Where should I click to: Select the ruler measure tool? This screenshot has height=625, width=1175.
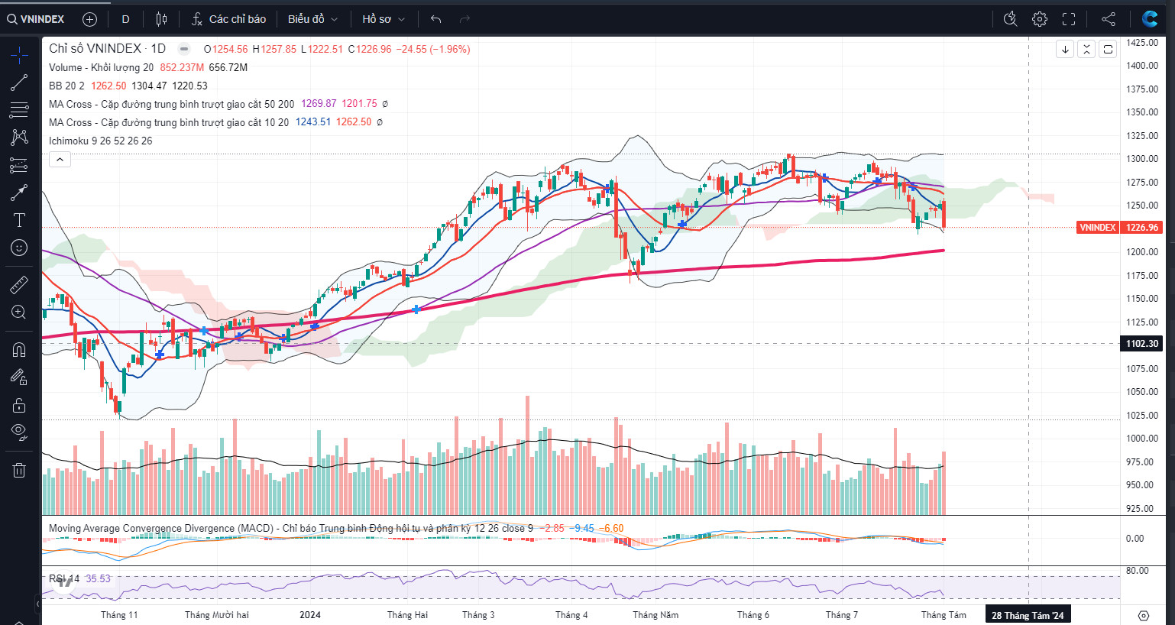(x=19, y=285)
